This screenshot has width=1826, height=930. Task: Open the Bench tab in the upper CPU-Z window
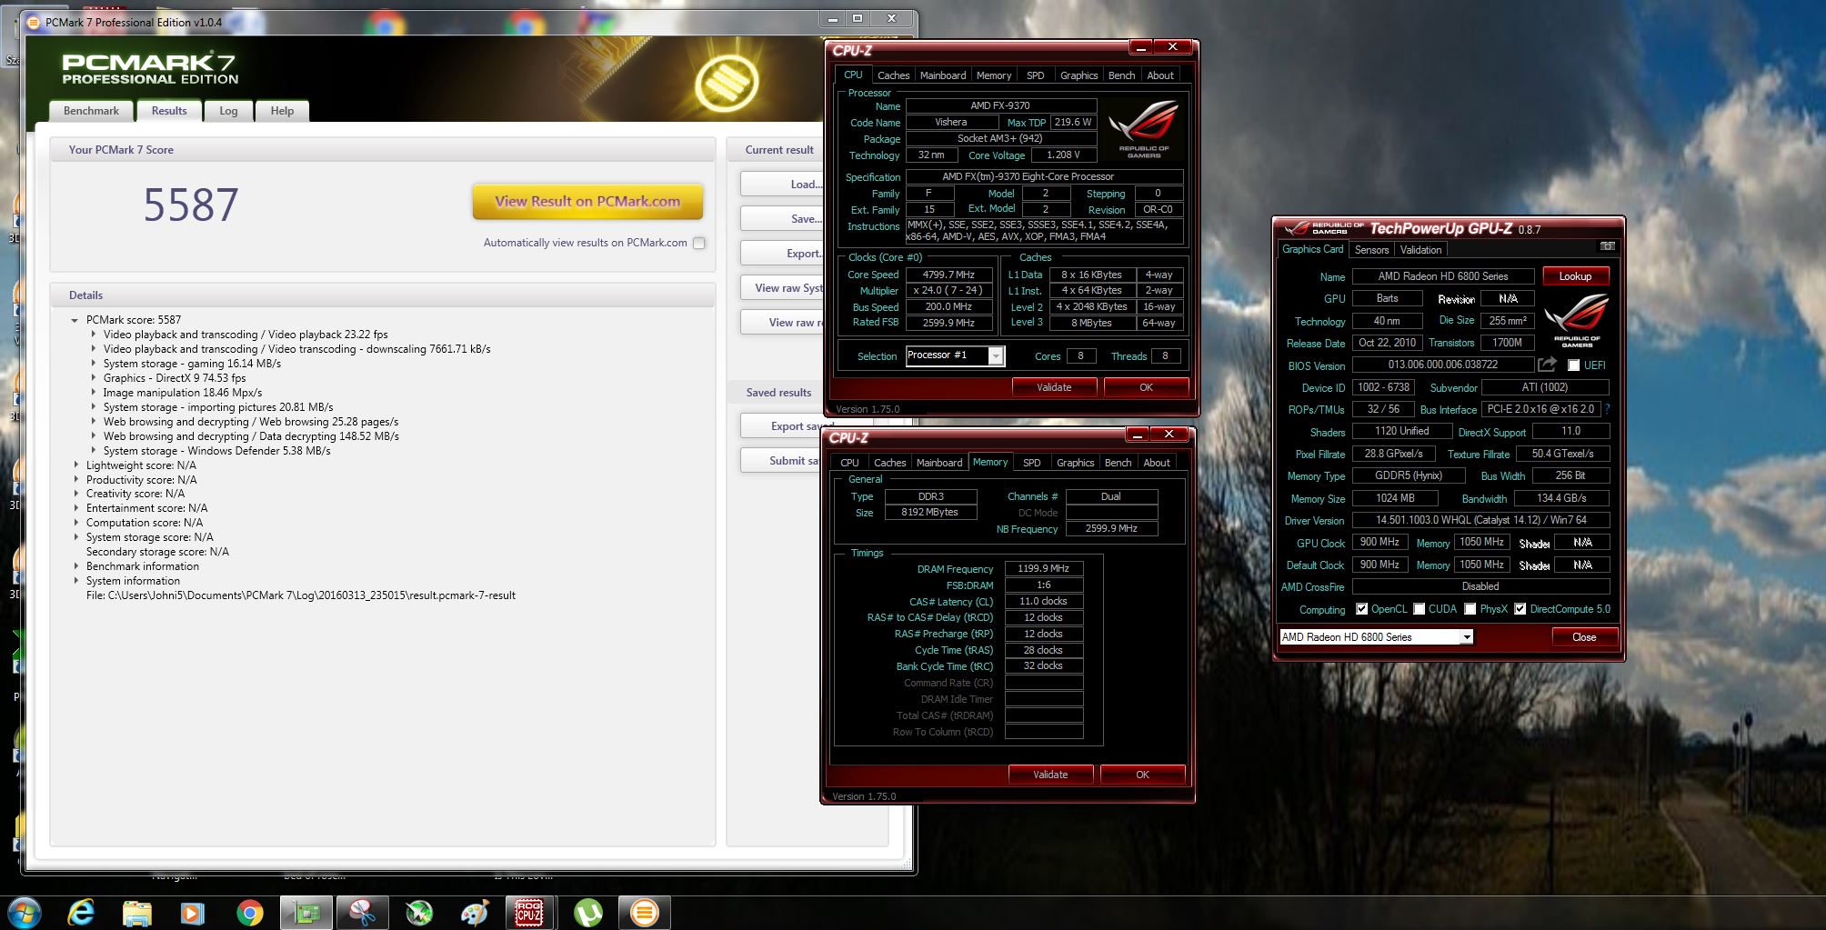[x=1121, y=75]
